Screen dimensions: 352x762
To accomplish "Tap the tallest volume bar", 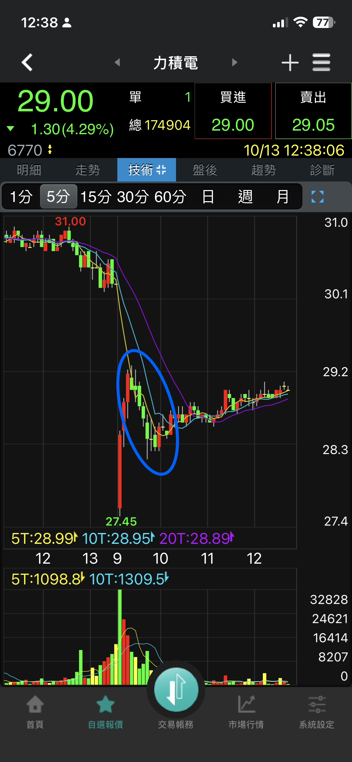I will coord(120,637).
